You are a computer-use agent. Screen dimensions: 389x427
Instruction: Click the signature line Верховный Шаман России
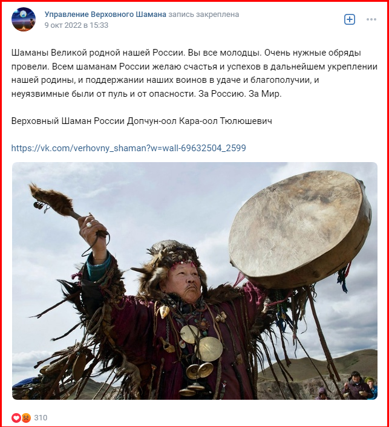pyautogui.click(x=142, y=121)
